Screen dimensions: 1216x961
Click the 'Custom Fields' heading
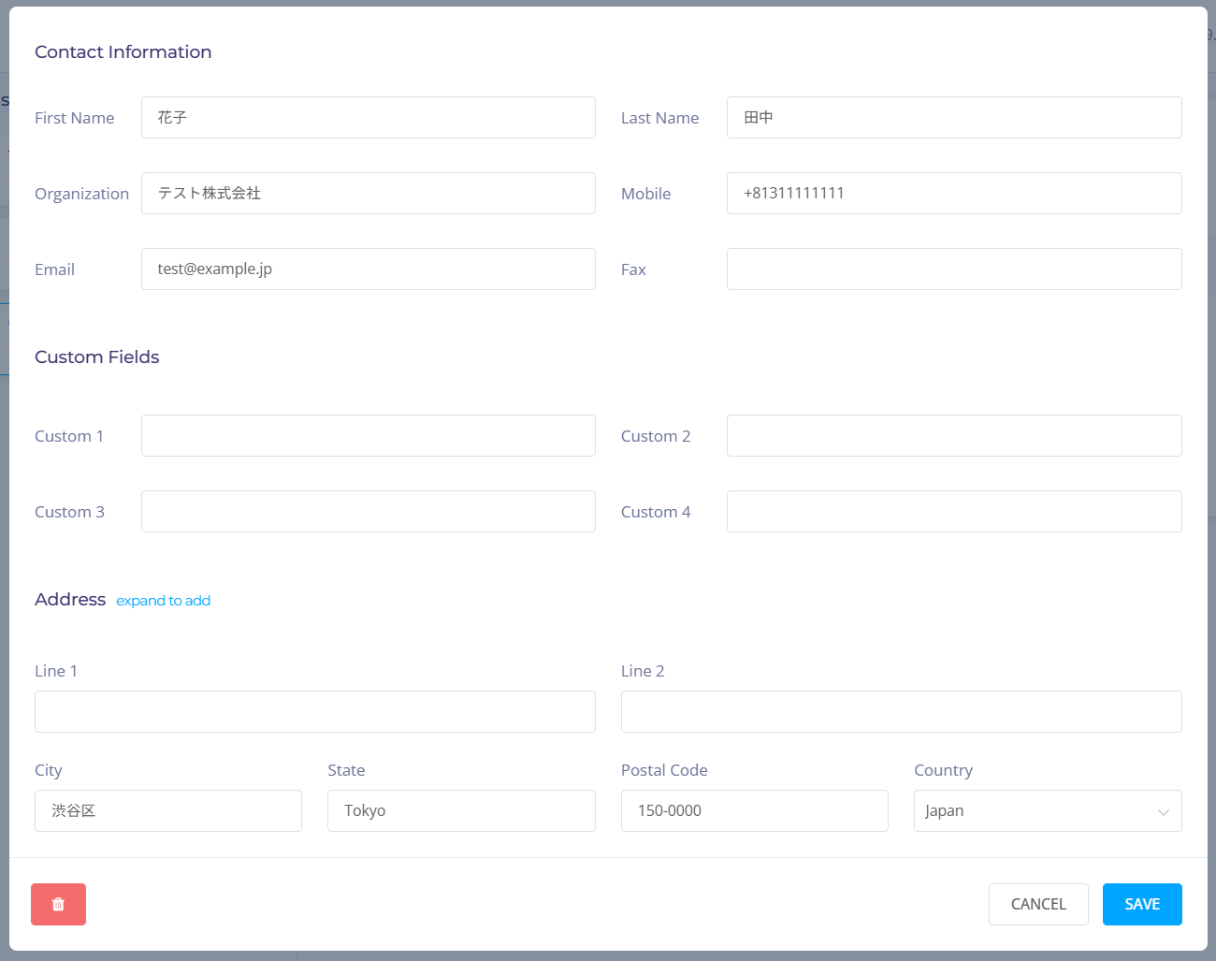(97, 357)
